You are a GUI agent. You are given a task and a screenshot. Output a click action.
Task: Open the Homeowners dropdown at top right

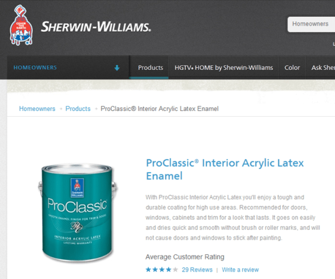311,25
